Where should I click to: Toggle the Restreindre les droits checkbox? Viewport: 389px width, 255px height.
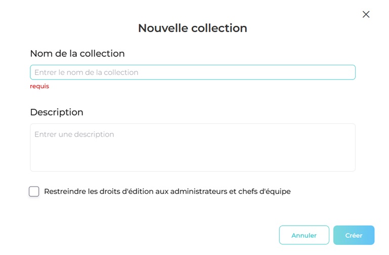click(34, 191)
